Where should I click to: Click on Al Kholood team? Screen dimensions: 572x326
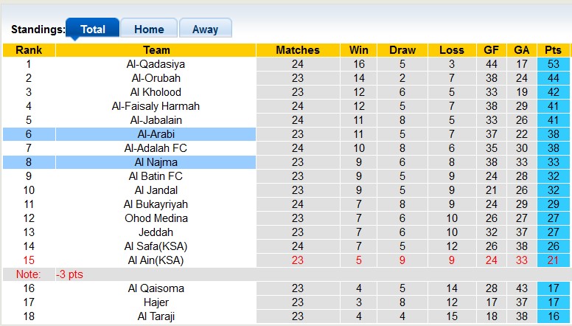click(x=156, y=92)
